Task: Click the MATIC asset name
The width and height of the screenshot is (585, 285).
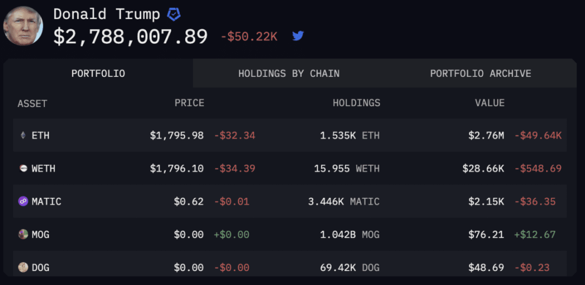Action: tap(46, 202)
